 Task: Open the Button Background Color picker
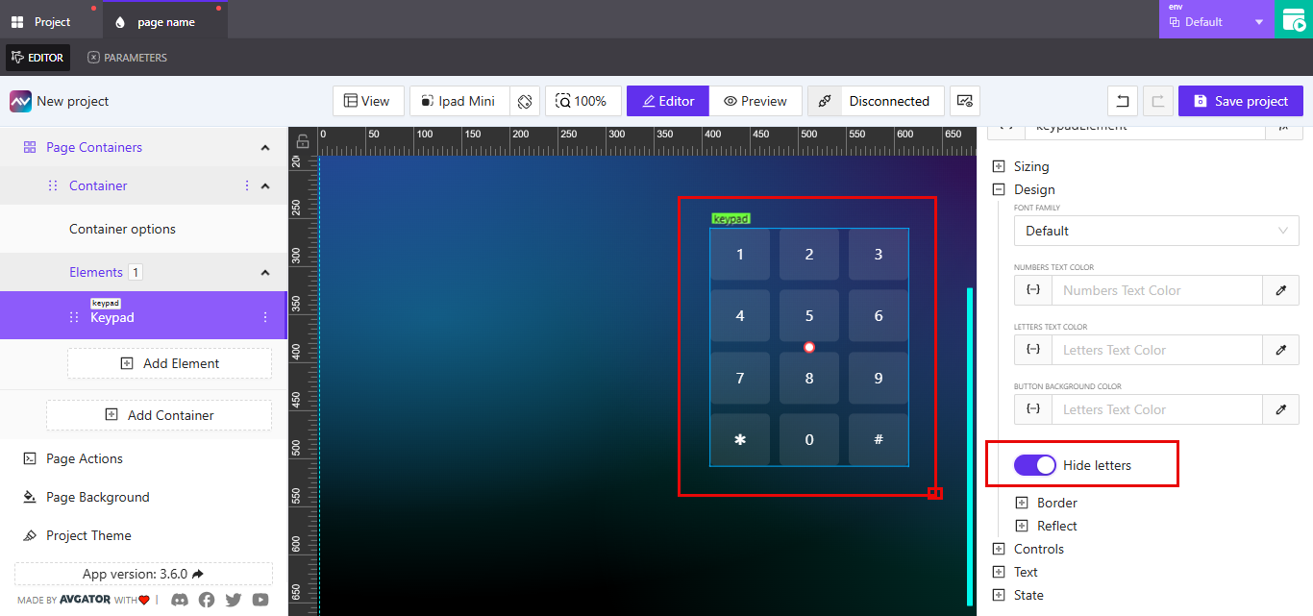(1280, 408)
